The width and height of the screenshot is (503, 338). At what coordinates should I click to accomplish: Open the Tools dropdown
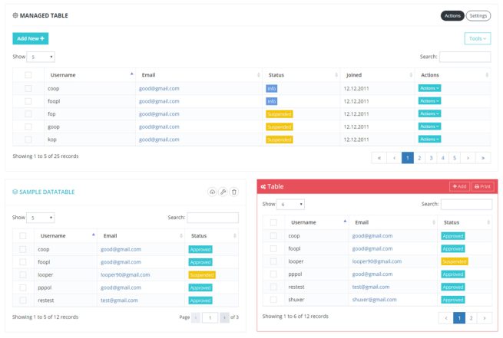pyautogui.click(x=477, y=38)
